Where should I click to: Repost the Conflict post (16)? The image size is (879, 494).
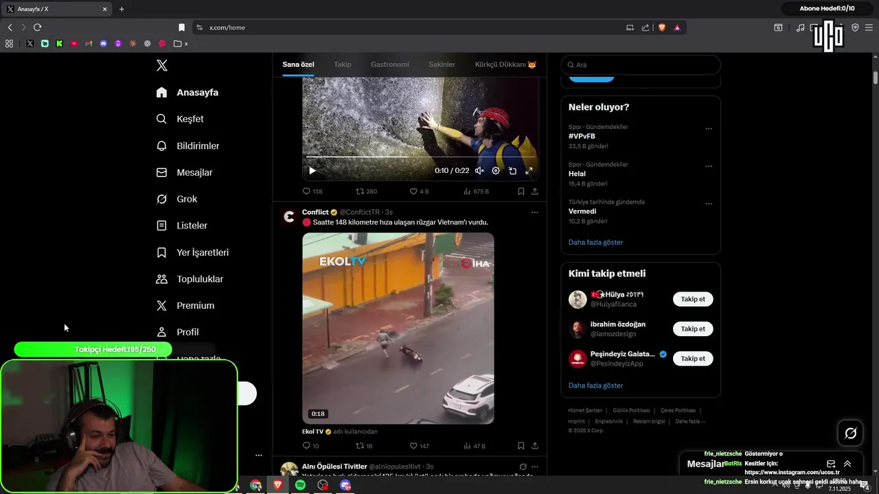[364, 446]
